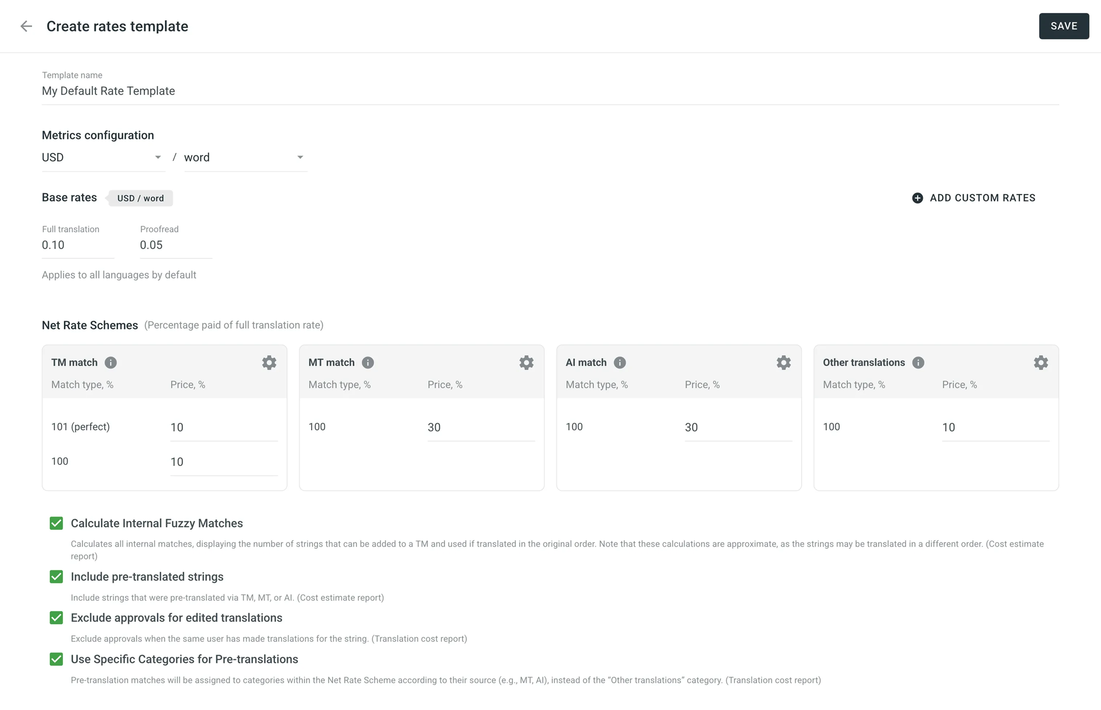The image size is (1101, 710).
Task: Show TM match info tooltip icon
Action: [111, 363]
